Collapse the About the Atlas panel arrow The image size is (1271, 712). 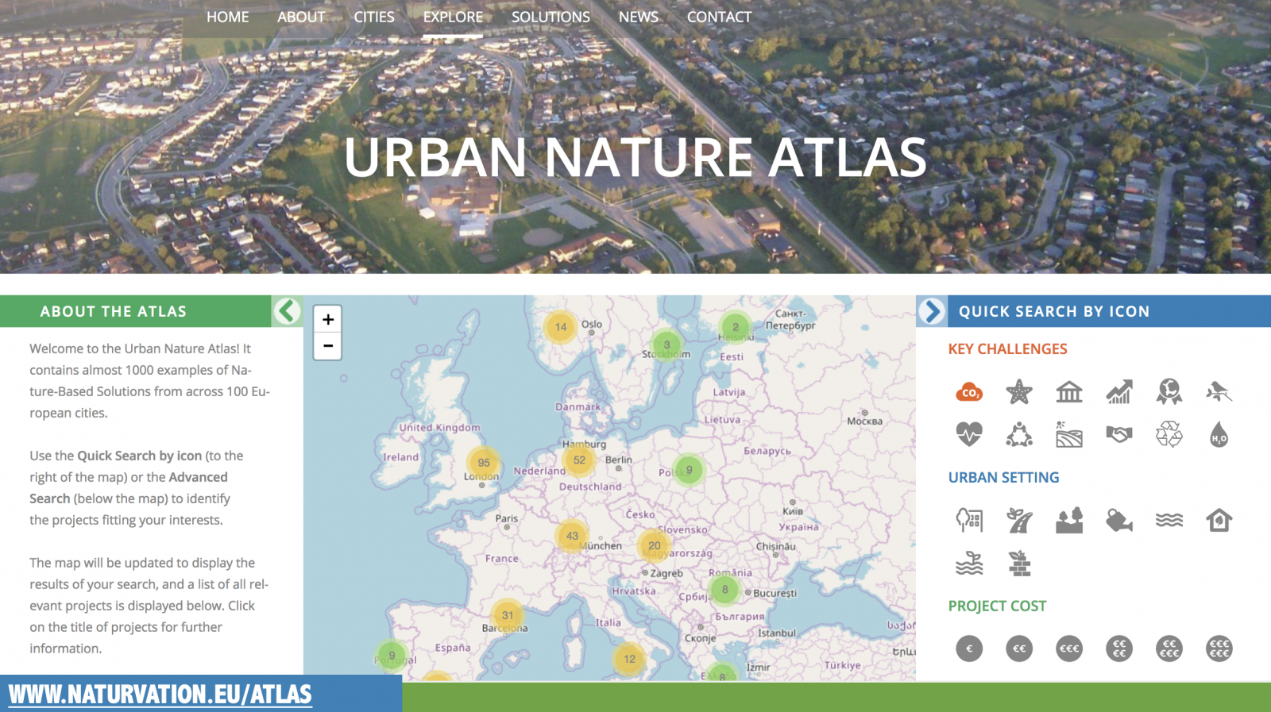[288, 311]
